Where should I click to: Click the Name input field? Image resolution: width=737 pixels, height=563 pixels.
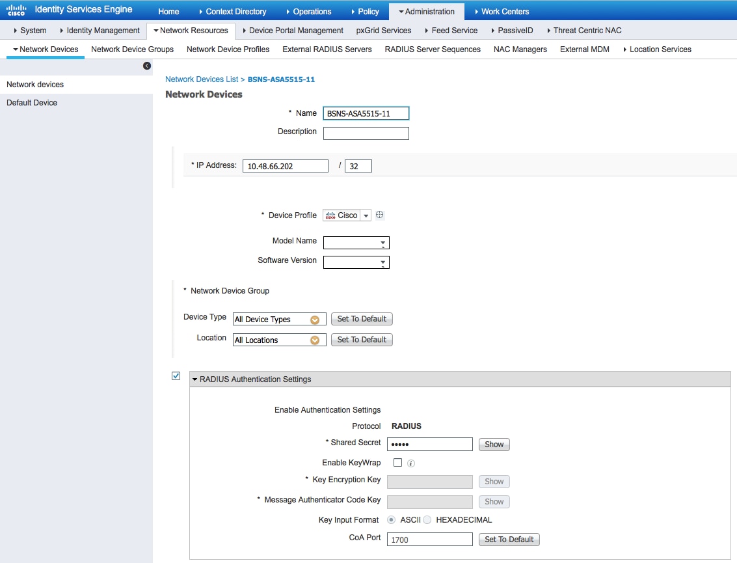(x=366, y=113)
